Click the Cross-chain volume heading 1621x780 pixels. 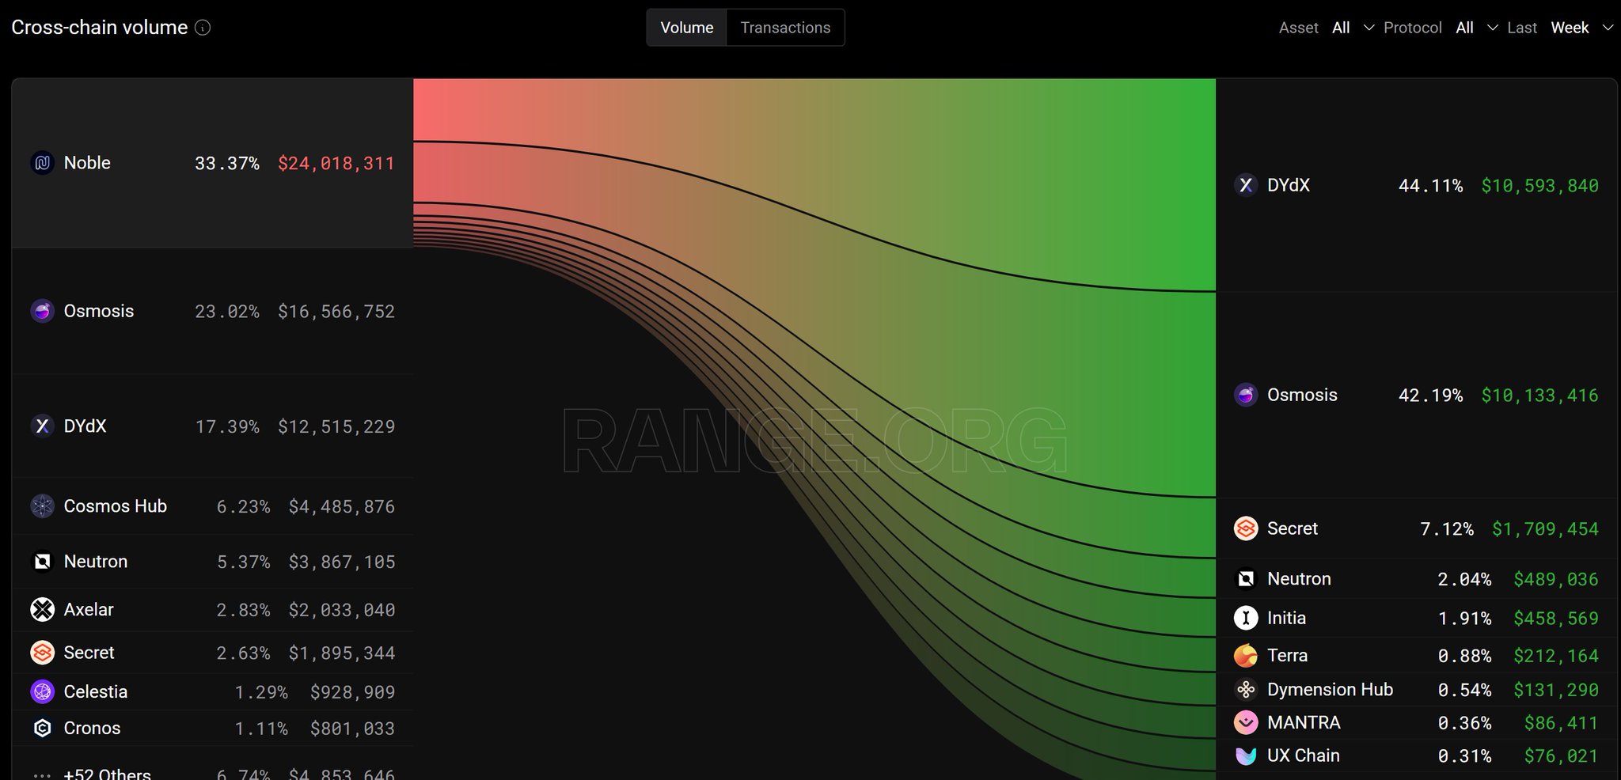(x=100, y=28)
